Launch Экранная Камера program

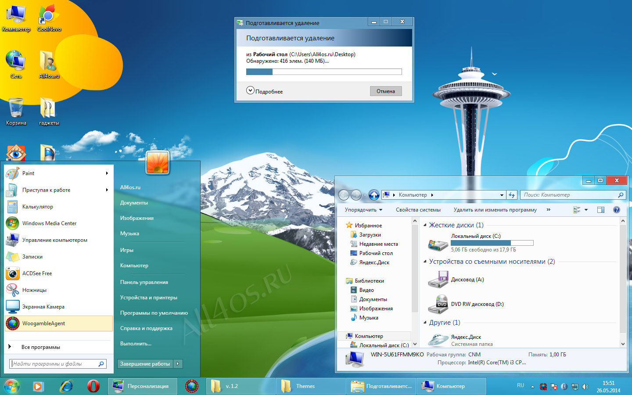point(58,307)
